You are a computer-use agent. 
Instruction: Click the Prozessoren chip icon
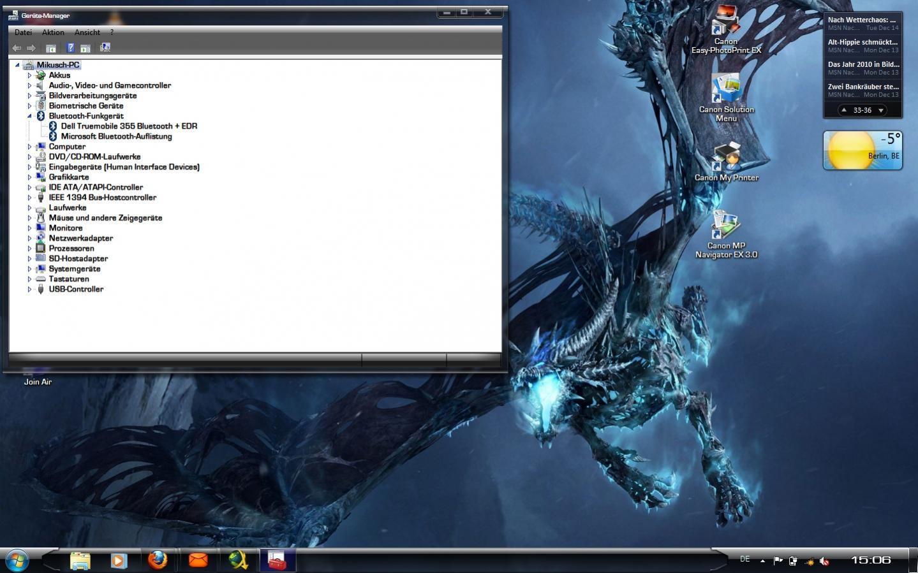[x=41, y=249]
